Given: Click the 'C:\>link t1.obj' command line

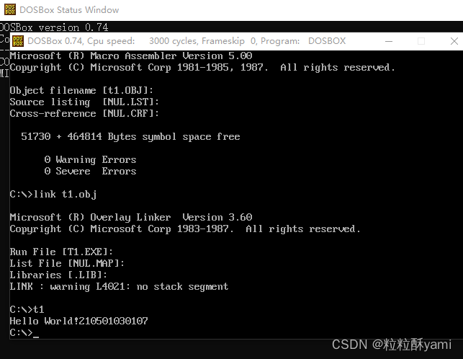Looking at the screenshot, I should click(53, 195).
